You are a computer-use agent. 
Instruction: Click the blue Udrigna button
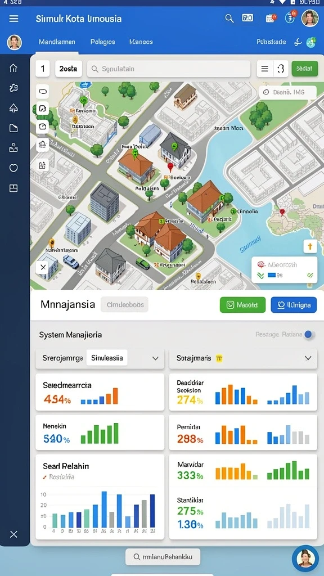coord(294,305)
